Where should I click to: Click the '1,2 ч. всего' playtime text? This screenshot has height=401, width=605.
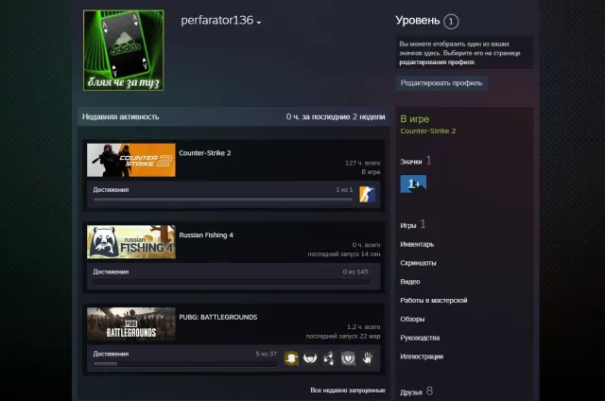pyautogui.click(x=363, y=327)
